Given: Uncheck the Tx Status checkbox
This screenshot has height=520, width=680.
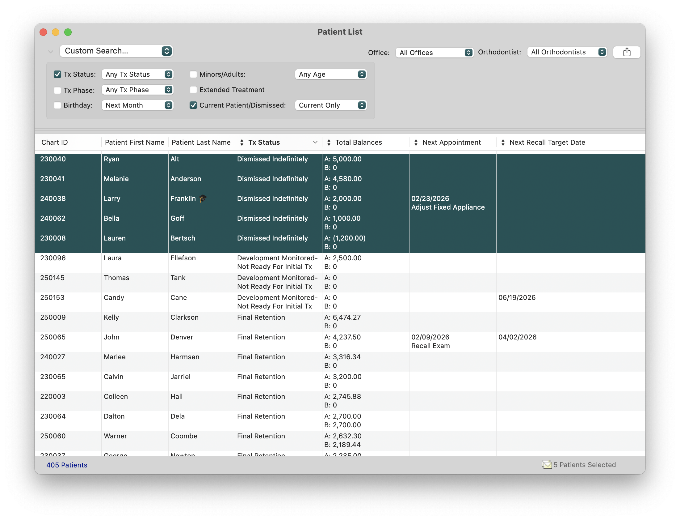Looking at the screenshot, I should click(57, 74).
